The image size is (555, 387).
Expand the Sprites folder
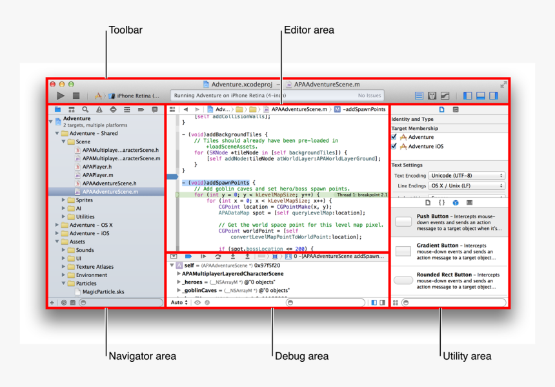click(x=64, y=200)
